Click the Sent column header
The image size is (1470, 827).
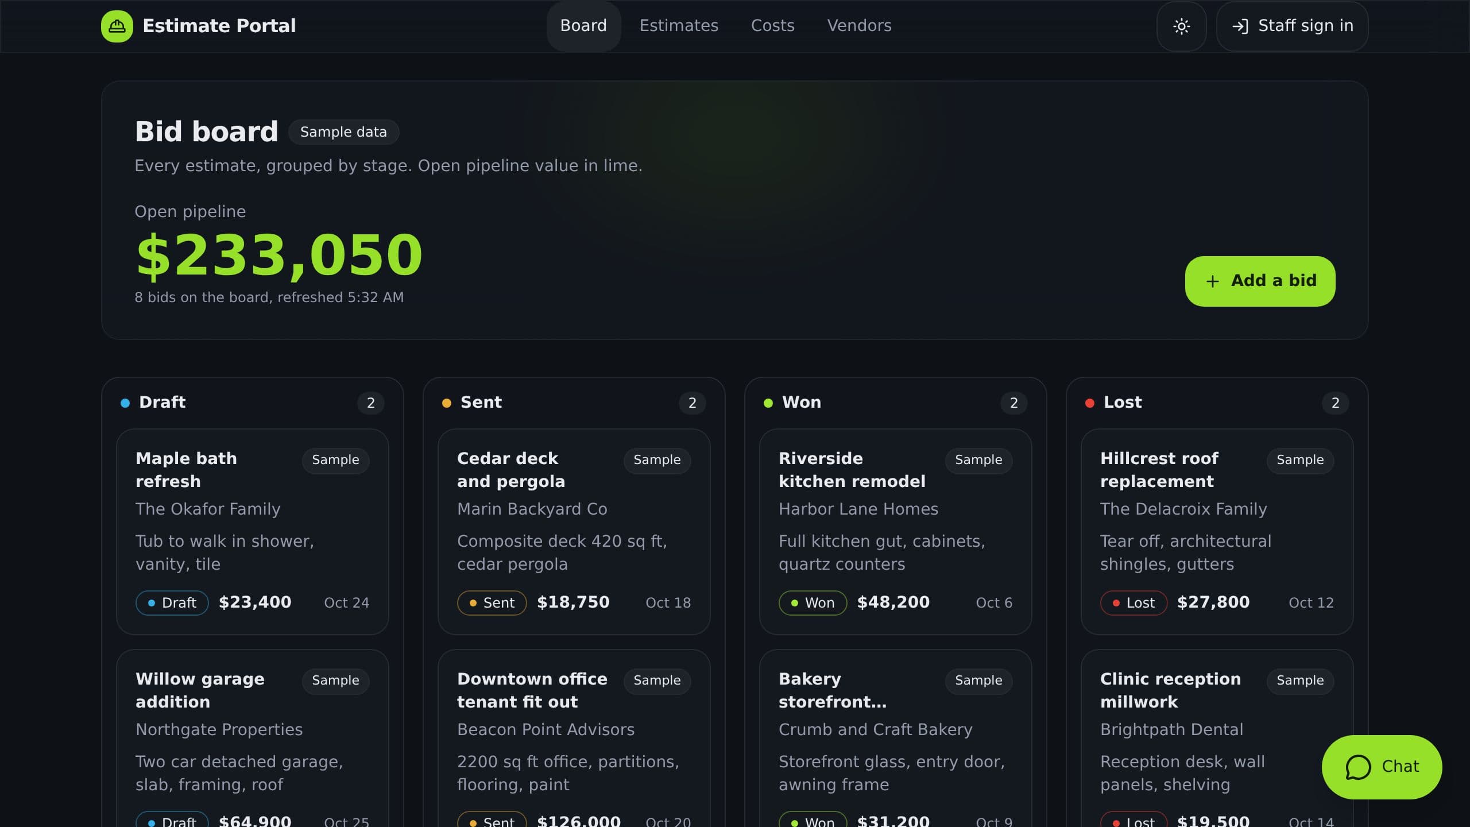[x=481, y=403]
